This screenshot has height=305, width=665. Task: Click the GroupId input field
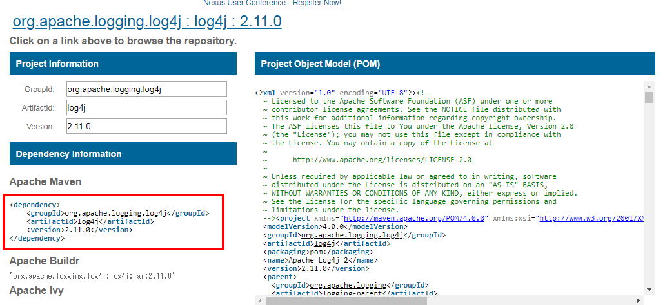[146, 89]
